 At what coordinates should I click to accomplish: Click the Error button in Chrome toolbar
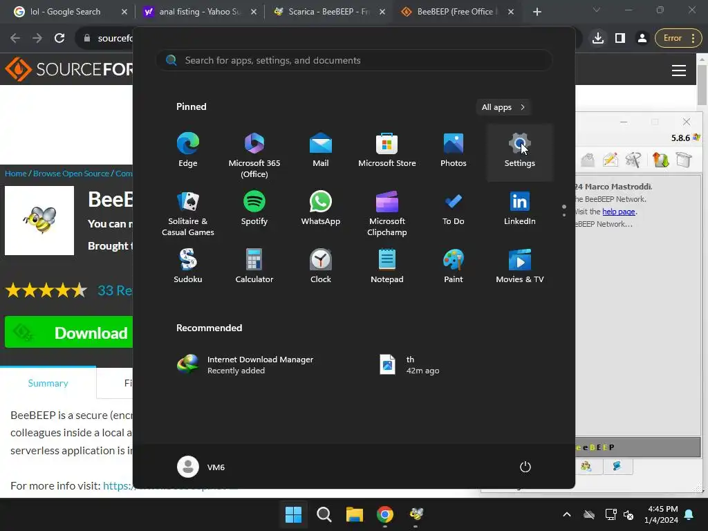(x=678, y=39)
